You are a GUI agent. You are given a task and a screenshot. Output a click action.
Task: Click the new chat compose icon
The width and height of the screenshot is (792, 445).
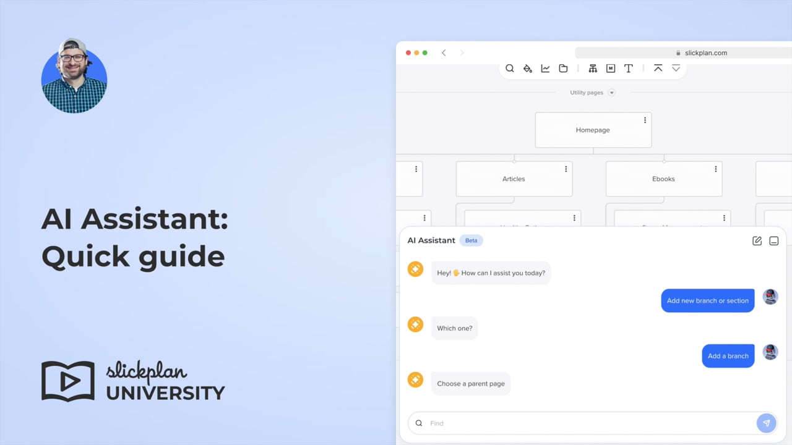(x=757, y=241)
